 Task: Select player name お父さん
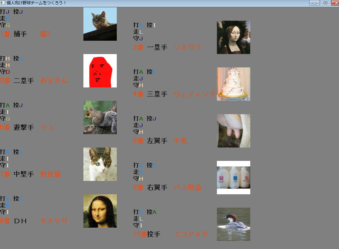[x=54, y=81]
